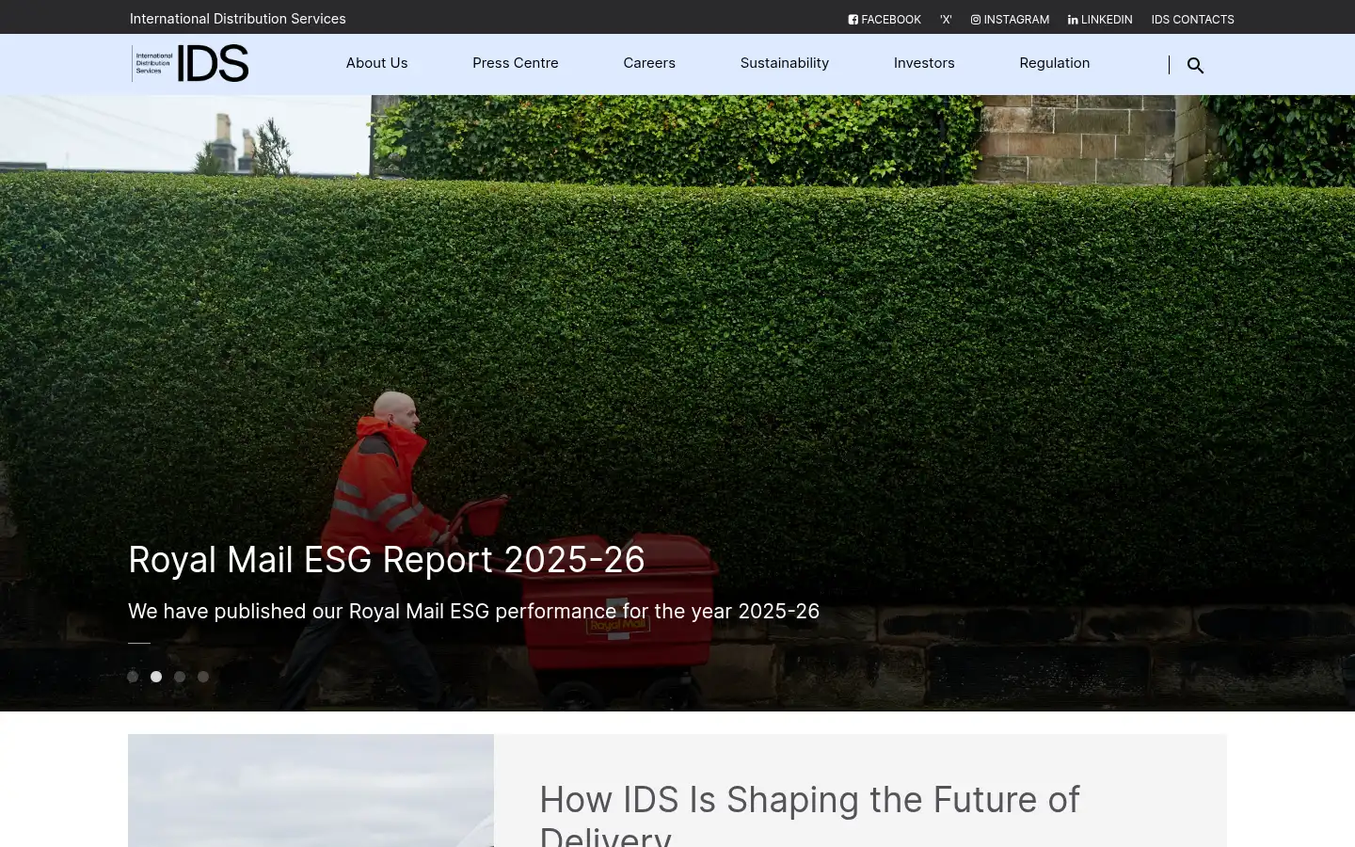Switch to the third carousel slide dot
The image size is (1355, 847).
click(180, 677)
